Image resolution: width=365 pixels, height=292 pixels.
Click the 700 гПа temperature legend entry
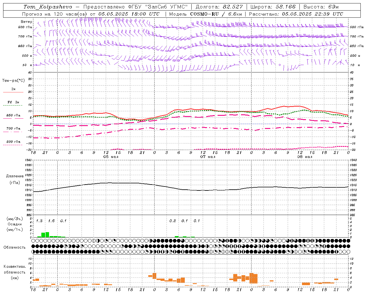[x=13, y=128]
